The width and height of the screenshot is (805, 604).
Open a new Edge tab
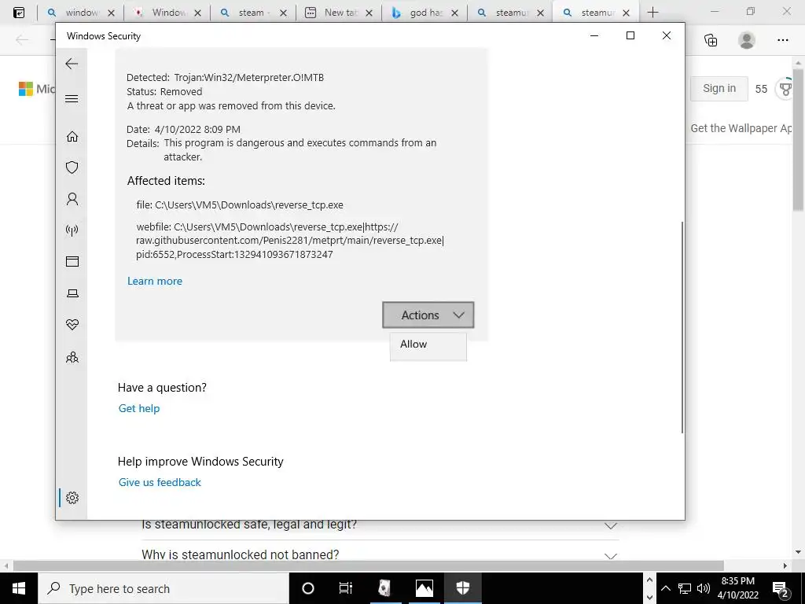[652, 13]
